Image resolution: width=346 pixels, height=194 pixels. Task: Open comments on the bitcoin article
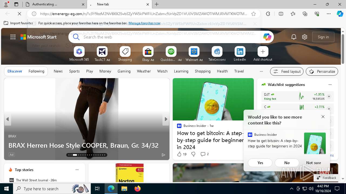205,154
